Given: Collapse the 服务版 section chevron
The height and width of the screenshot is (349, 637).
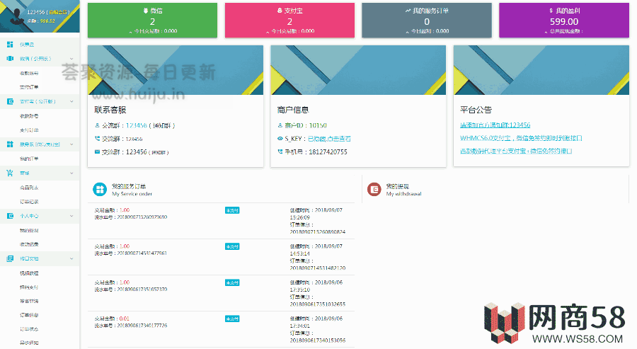Looking at the screenshot, I should click(x=71, y=144).
